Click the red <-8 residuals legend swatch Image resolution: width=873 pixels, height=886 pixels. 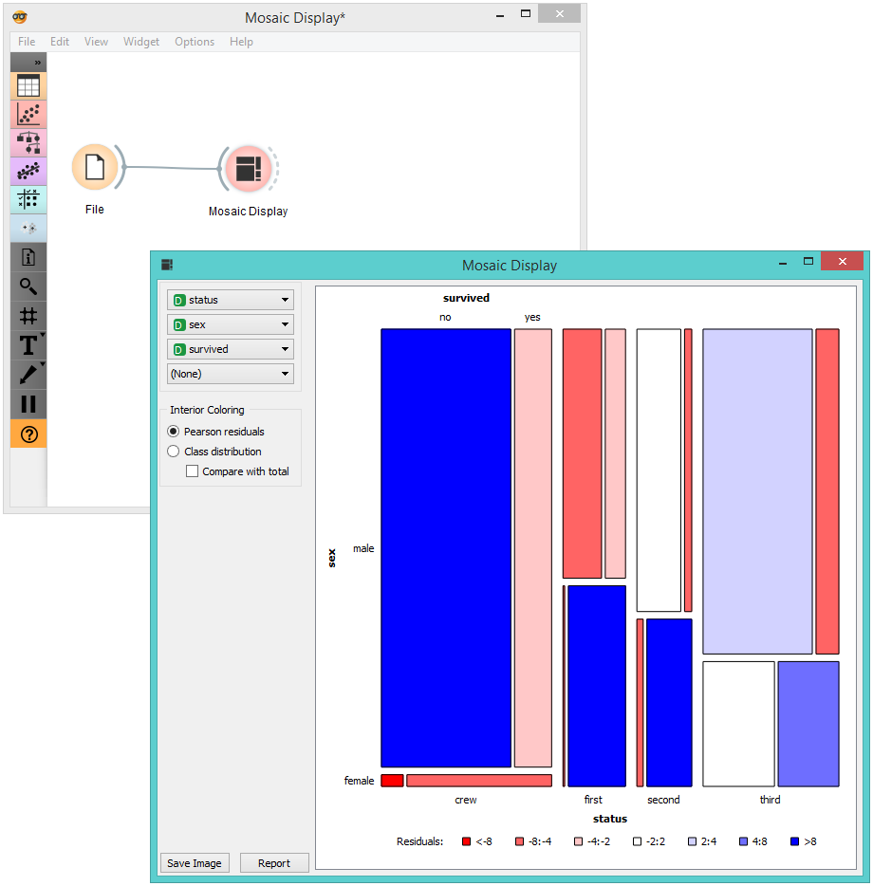(465, 841)
